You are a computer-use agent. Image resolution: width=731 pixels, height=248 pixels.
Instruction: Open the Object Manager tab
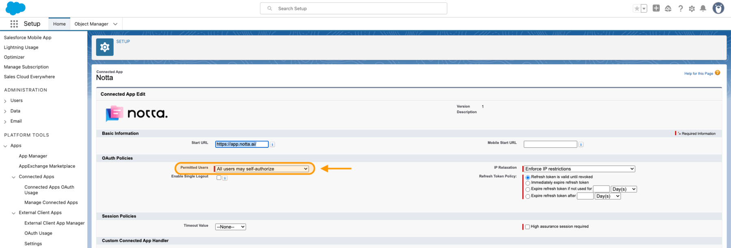(91, 24)
